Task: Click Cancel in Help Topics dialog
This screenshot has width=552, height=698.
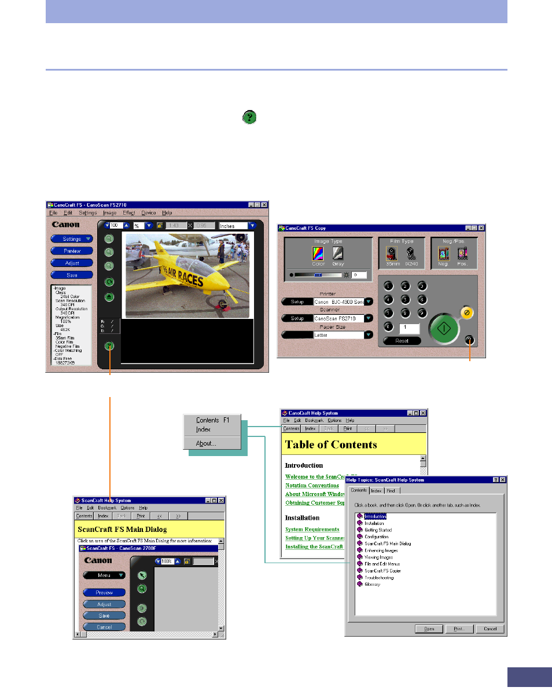Action: (490, 629)
